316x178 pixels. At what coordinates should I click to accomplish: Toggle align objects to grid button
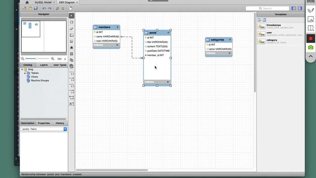(63, 8)
